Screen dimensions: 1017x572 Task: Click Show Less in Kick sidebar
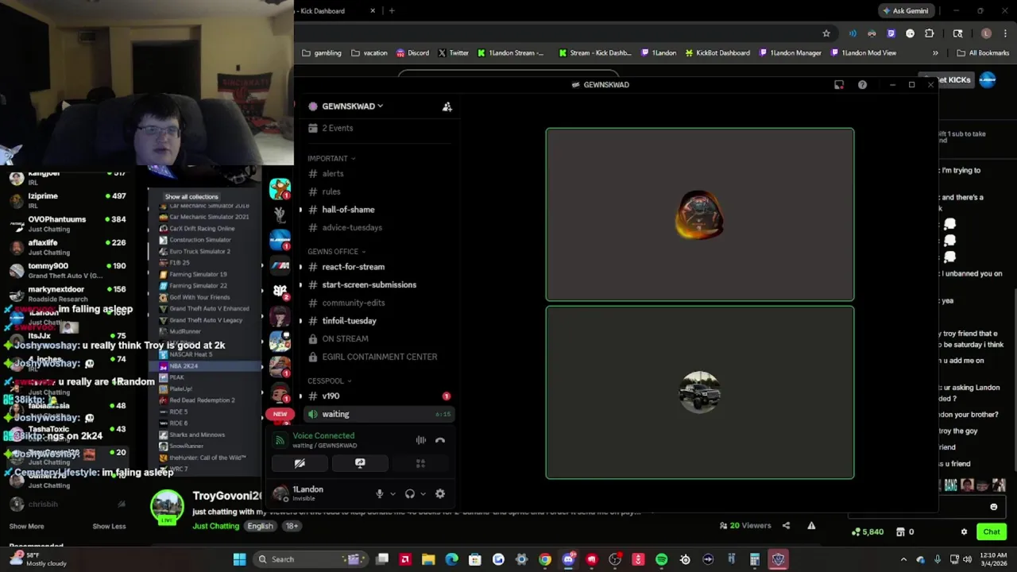tap(109, 526)
